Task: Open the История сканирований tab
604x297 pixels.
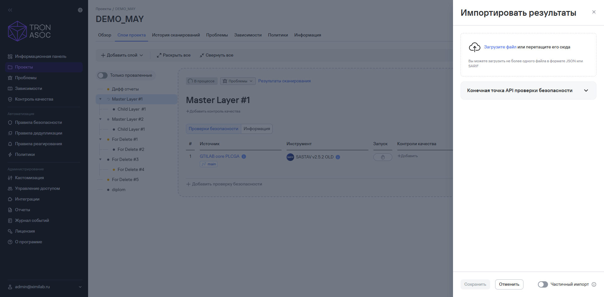Action: point(176,35)
